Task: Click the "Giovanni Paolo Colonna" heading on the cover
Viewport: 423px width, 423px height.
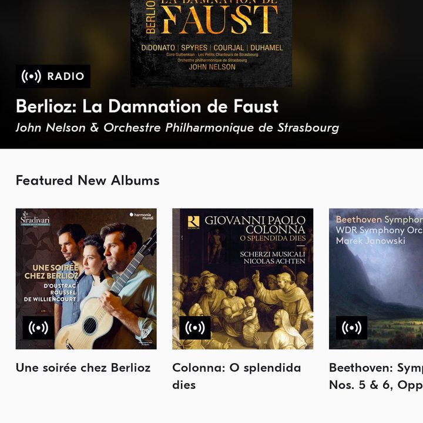Action: (x=255, y=224)
